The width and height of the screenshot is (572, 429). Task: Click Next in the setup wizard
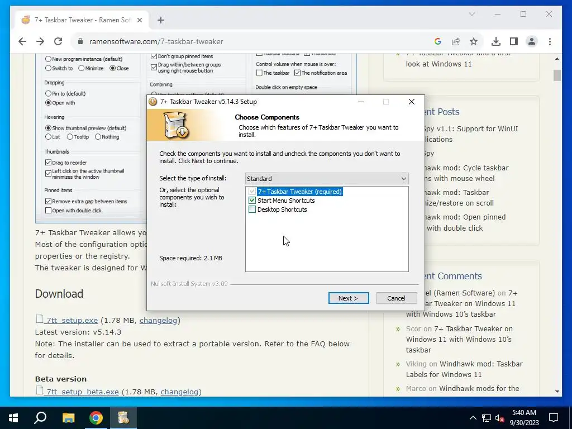[349, 298]
